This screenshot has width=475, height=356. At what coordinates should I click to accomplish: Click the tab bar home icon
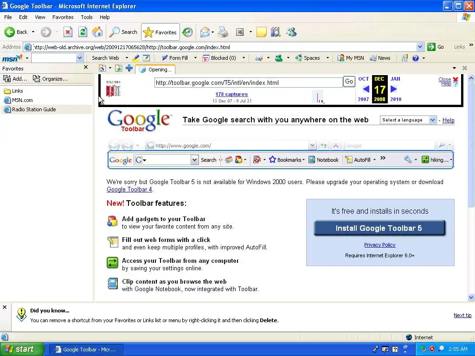coord(102,69)
